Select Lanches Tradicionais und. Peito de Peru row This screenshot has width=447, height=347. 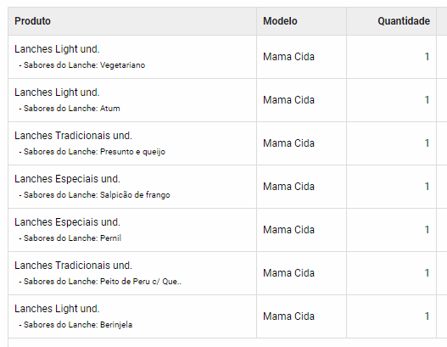tap(73, 266)
